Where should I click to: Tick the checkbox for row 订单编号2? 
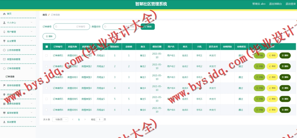tap(46, 66)
